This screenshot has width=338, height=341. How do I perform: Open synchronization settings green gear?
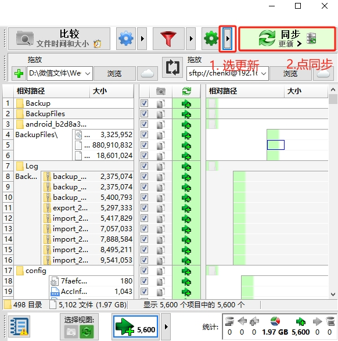(211, 39)
